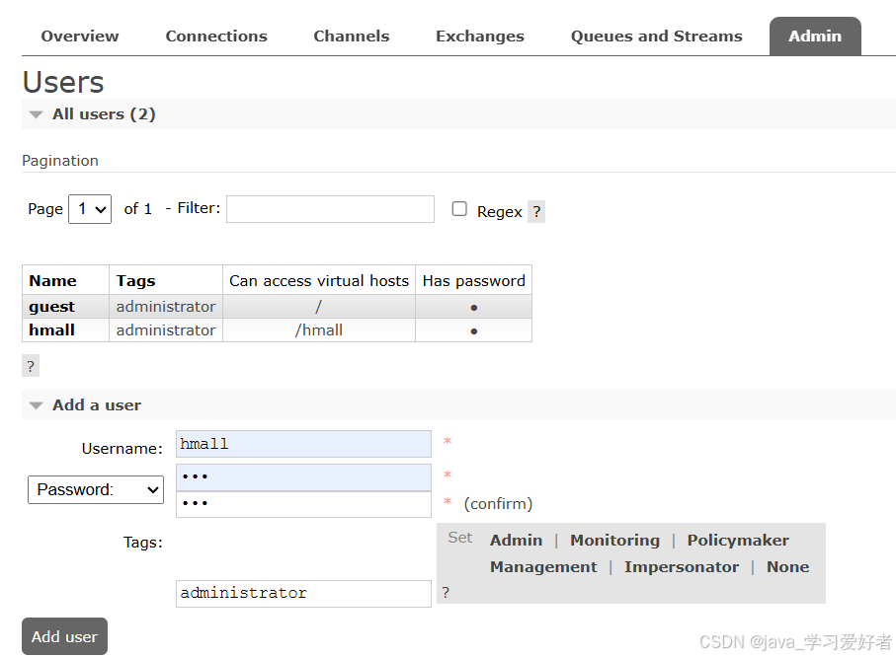Click the confirm password field
This screenshot has width=896, height=657.
click(303, 504)
